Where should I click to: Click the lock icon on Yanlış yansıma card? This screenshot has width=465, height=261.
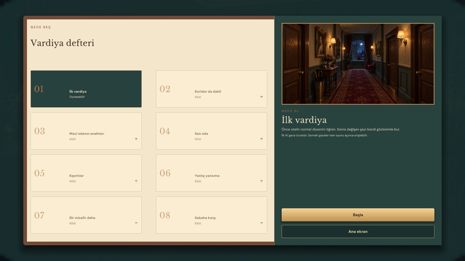pos(262,181)
